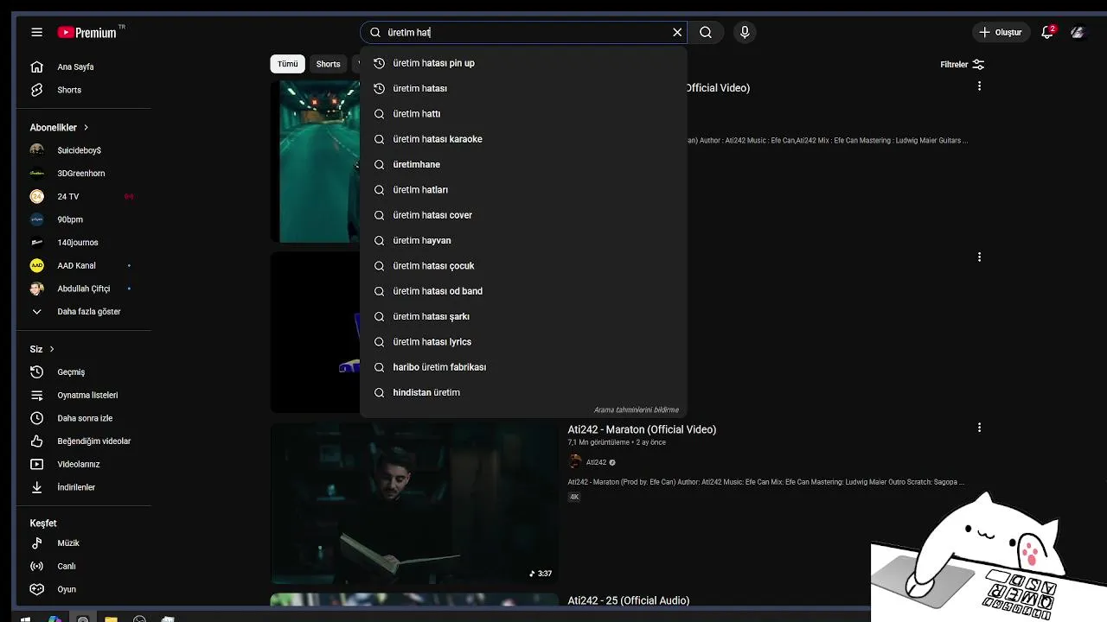Image resolution: width=1107 pixels, height=622 pixels.
Task: Start voice search with the microphone
Action: 745,32
